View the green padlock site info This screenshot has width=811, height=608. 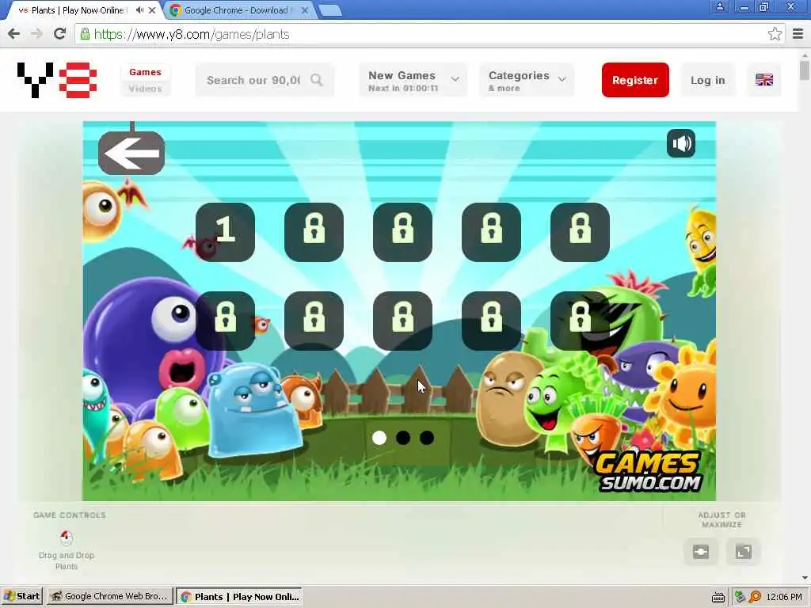[x=85, y=34]
